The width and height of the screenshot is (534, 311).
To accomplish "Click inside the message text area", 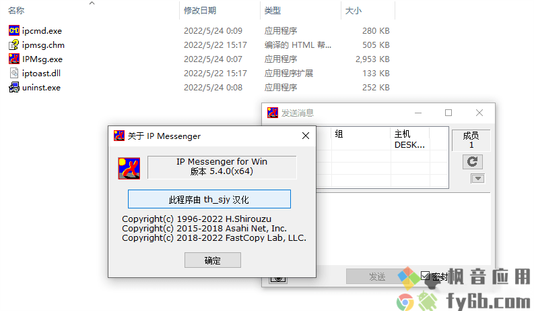I will click(403, 229).
